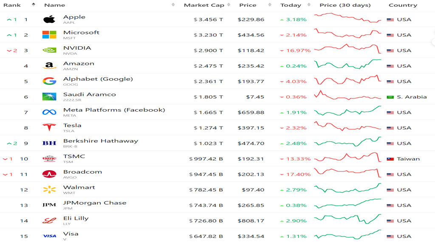435x242 pixels.
Task: Click the NVIDIA logo icon
Action: click(x=49, y=50)
